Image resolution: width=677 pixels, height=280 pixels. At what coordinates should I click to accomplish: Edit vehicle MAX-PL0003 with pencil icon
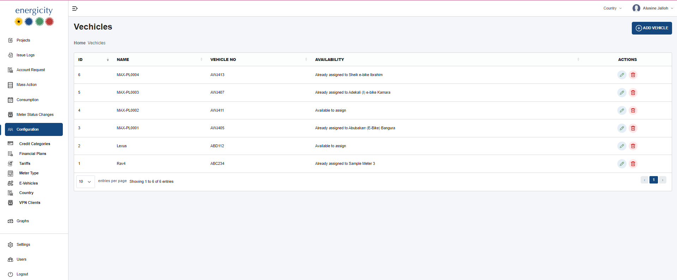622,93
